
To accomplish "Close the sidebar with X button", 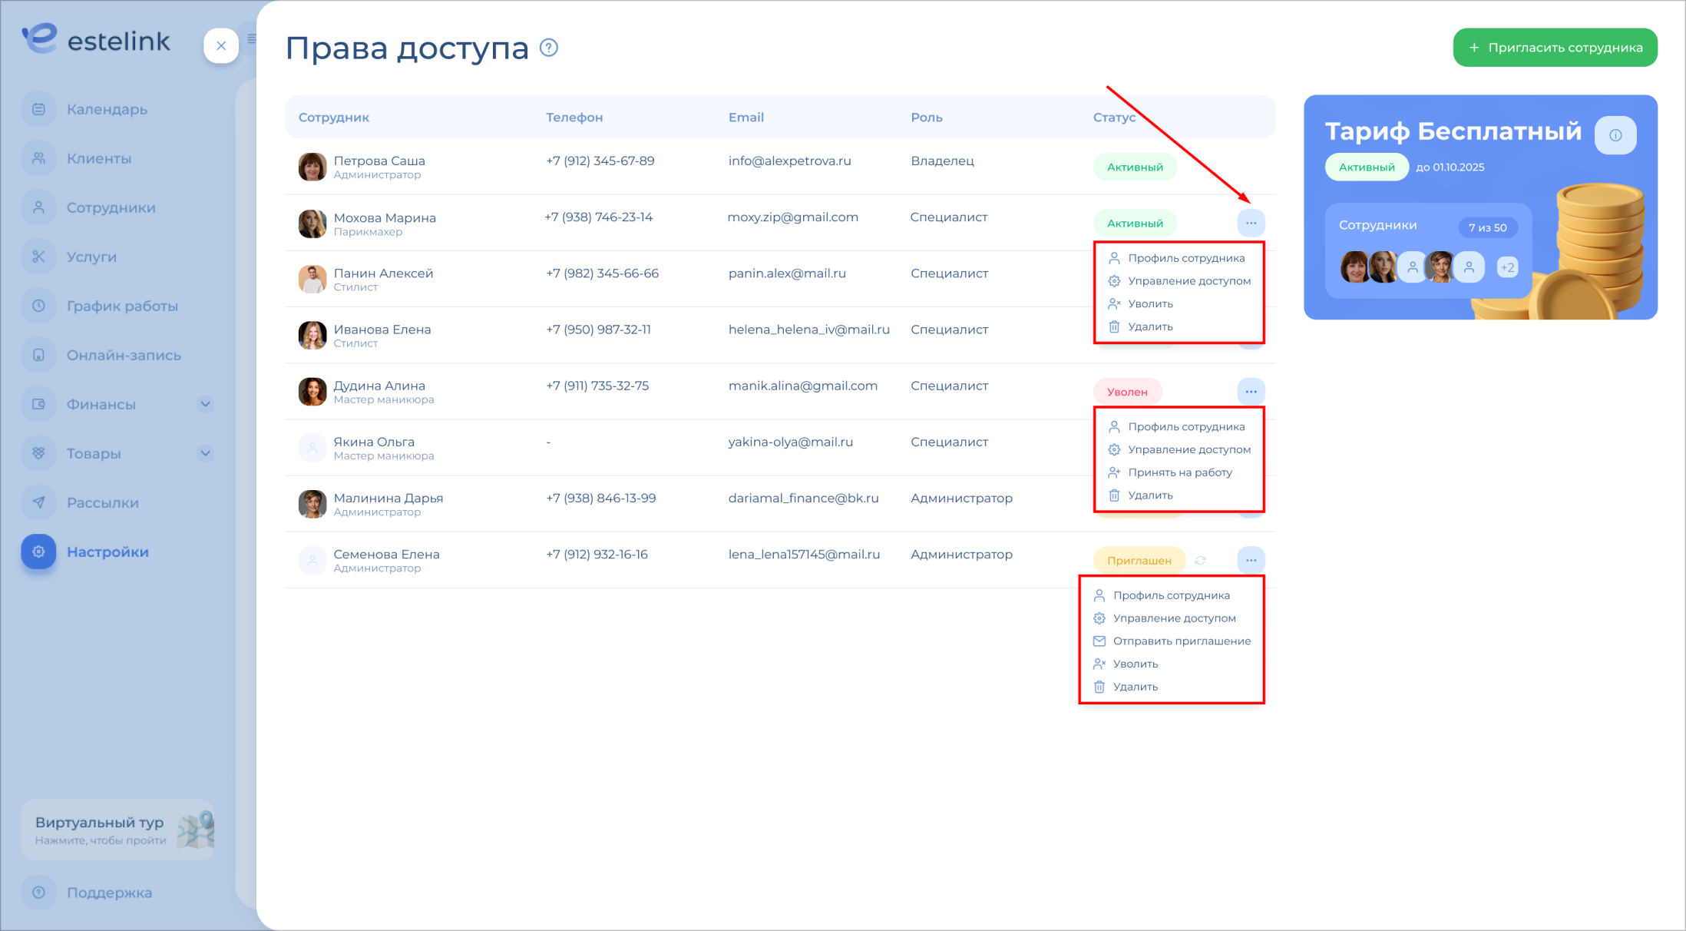I will (221, 46).
